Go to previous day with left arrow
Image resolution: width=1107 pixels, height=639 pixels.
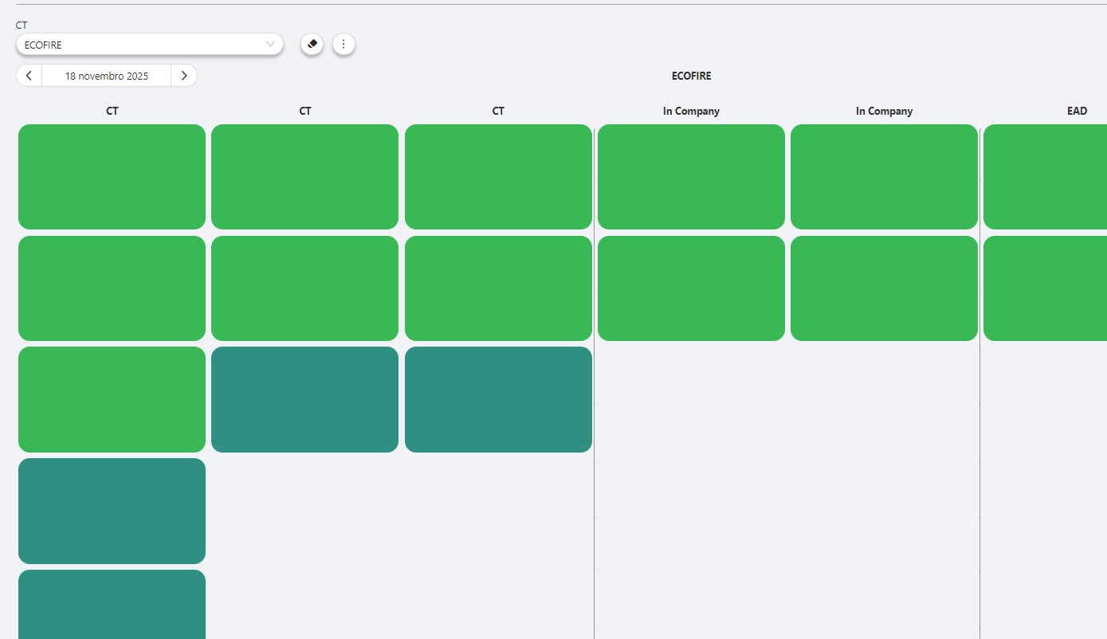[29, 76]
